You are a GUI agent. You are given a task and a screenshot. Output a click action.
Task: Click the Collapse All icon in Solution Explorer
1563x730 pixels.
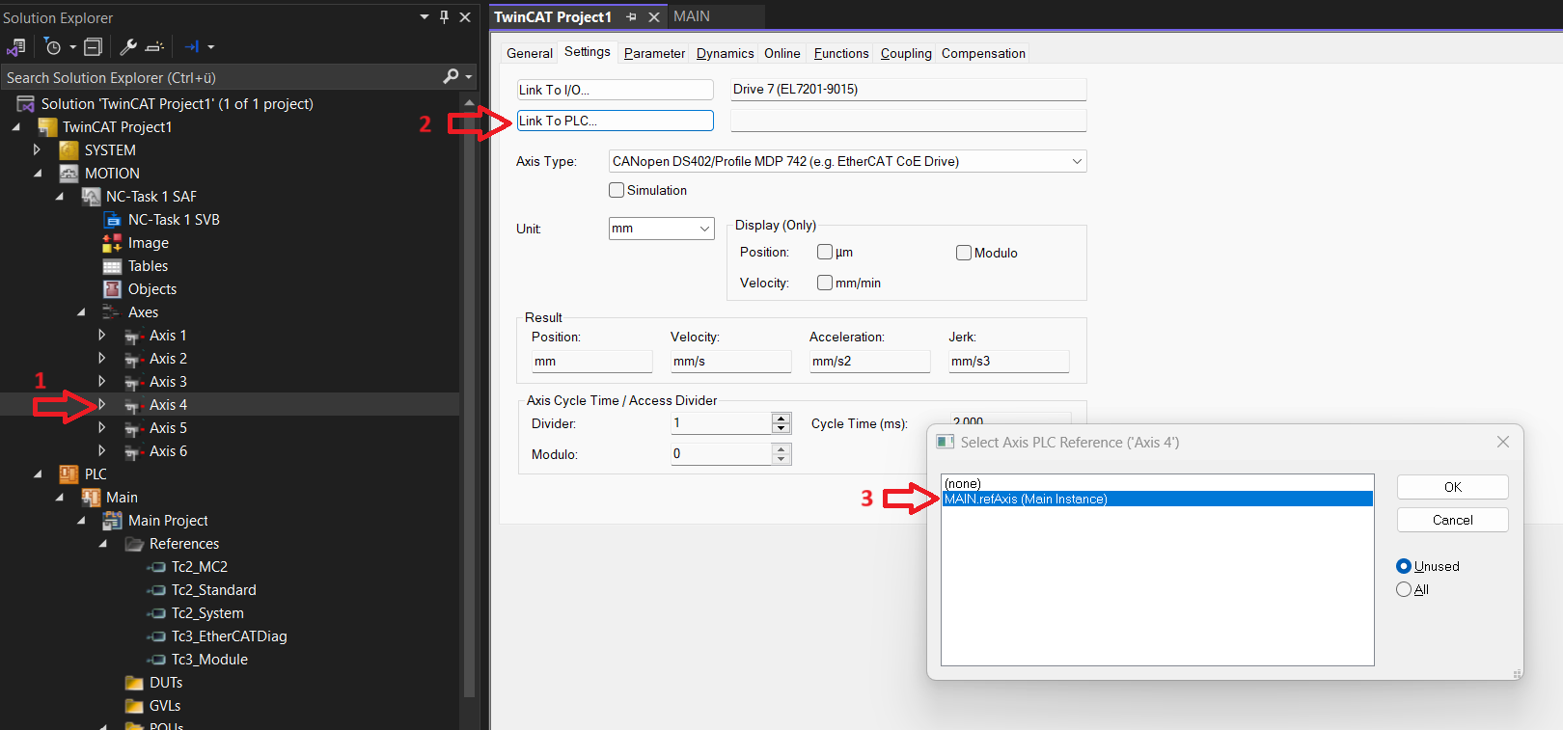click(x=93, y=46)
